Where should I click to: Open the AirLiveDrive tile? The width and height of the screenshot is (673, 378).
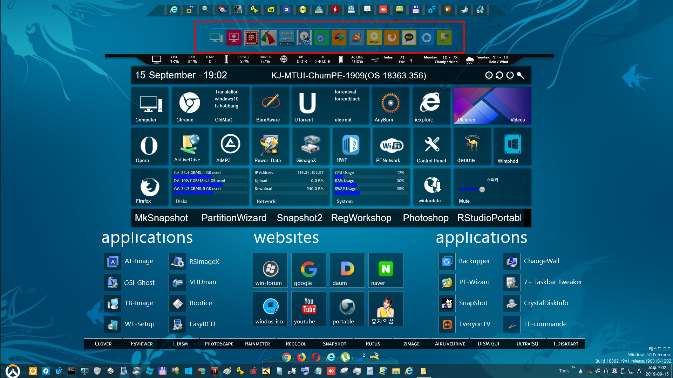[x=190, y=146]
